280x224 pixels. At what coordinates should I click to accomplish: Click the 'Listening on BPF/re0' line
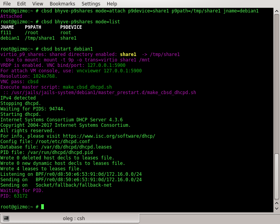pos(71,174)
